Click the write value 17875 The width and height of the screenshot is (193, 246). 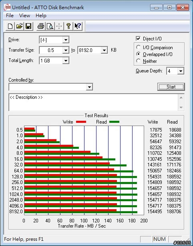tap(156, 130)
